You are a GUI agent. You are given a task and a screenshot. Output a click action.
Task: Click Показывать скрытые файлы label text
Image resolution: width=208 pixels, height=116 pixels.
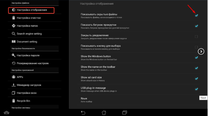coord(99,14)
